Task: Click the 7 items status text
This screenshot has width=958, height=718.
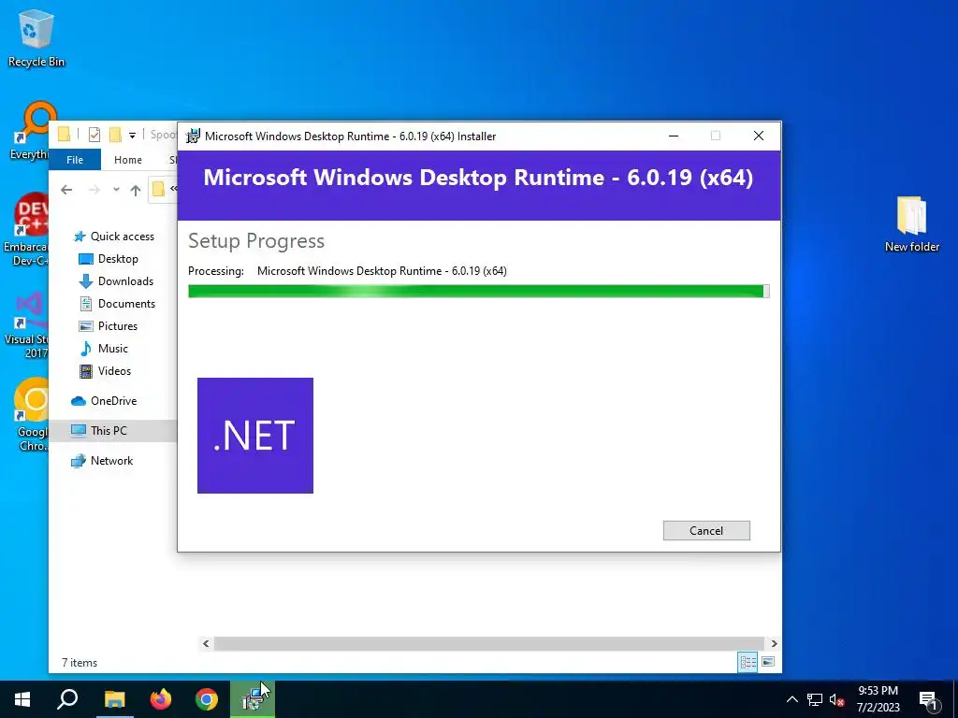Action: coord(80,663)
